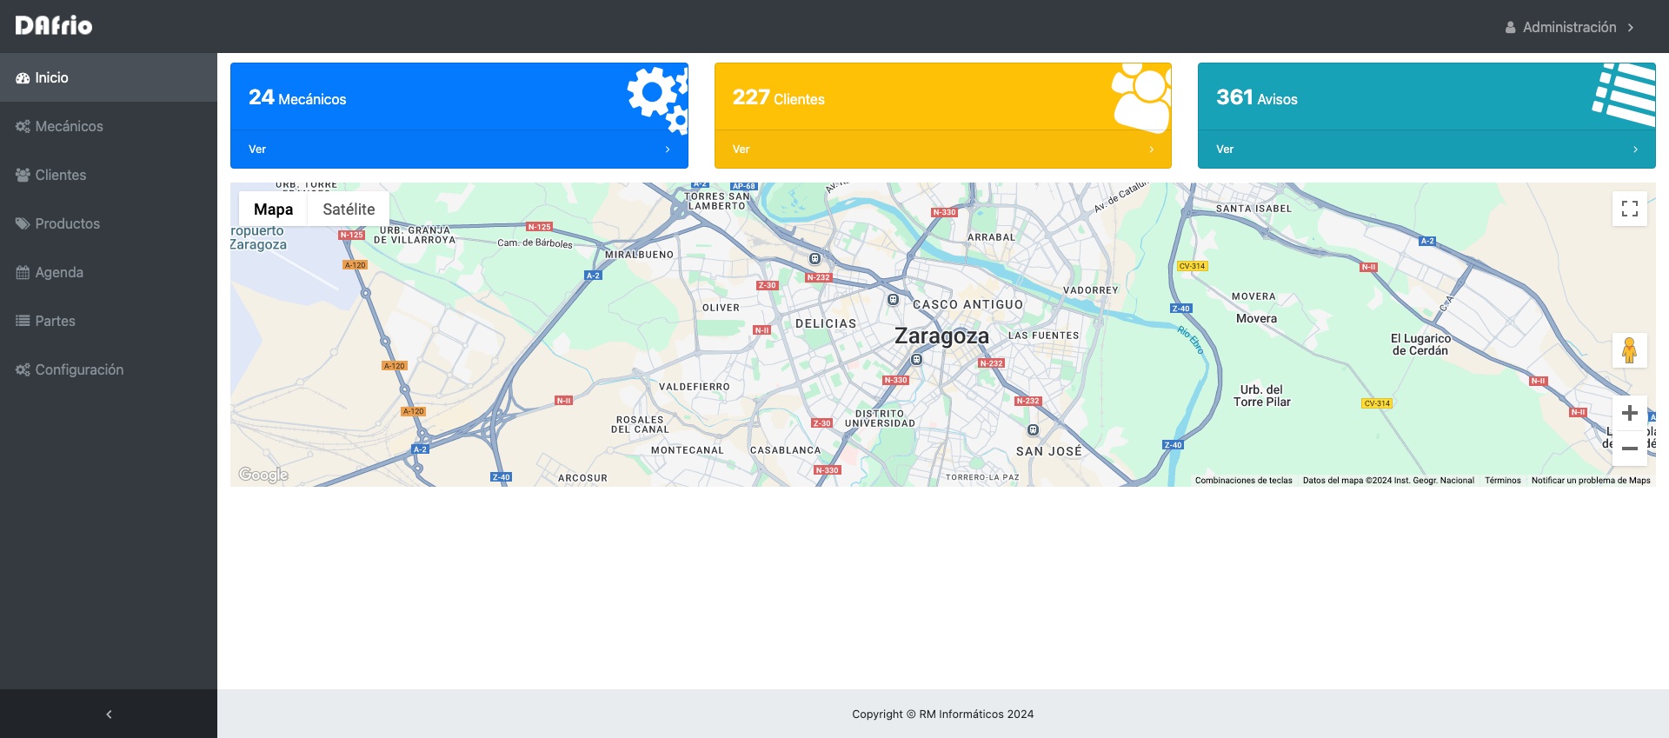The image size is (1669, 738).
Task: Click the arrow on the Clientes card footer
Action: (1152, 150)
